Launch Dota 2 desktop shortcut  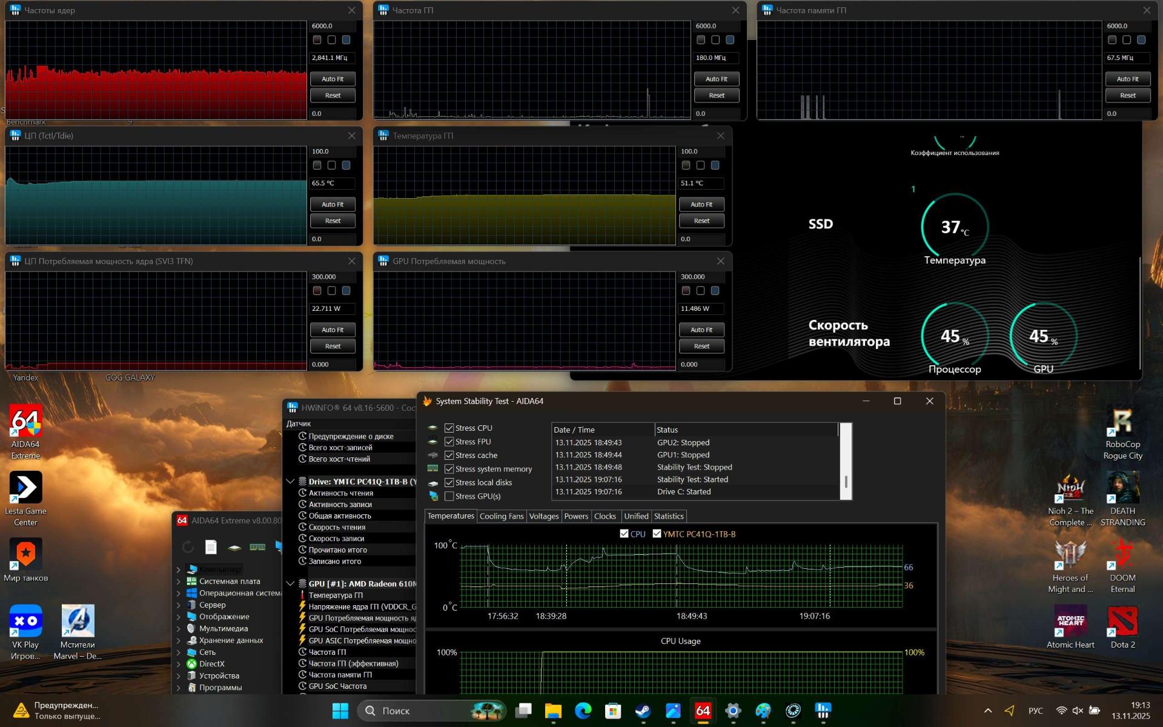(x=1122, y=622)
